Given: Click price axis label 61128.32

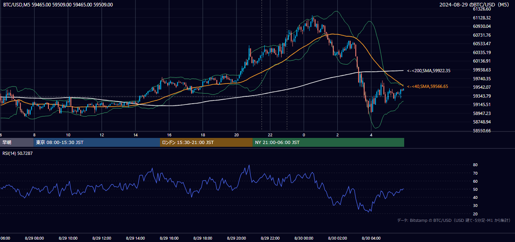Looking at the screenshot, I should pos(482,18).
